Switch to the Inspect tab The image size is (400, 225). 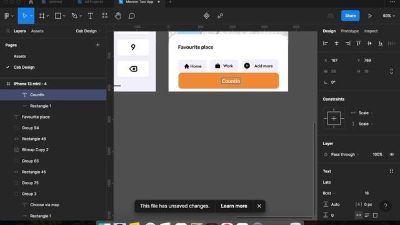coord(371,31)
